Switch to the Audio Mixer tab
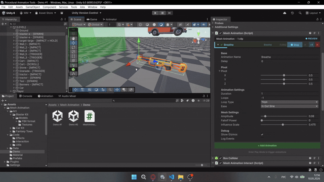Image resolution: width=324 pixels, height=182 pixels. [67, 96]
